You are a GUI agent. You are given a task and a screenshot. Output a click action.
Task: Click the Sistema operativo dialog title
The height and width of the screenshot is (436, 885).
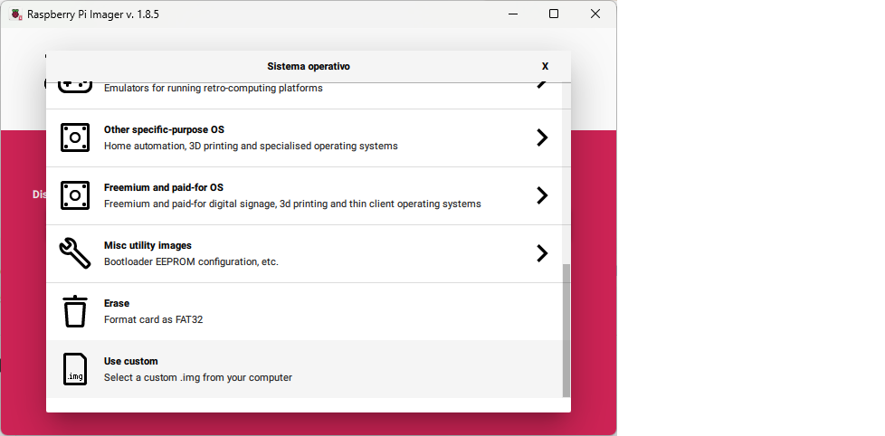309,67
